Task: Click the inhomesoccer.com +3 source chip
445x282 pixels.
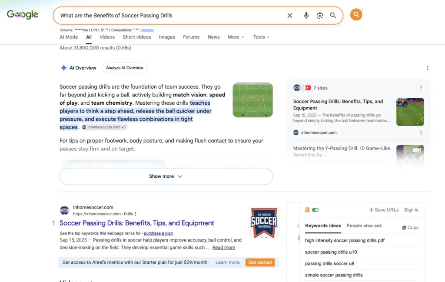Action: click(104, 127)
